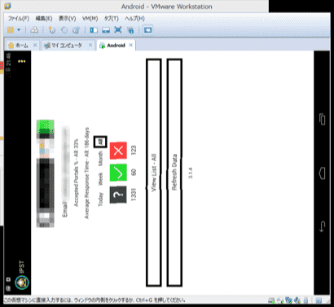
Task: Switch to the マイ コンピュータ tab
Action: tap(67, 46)
